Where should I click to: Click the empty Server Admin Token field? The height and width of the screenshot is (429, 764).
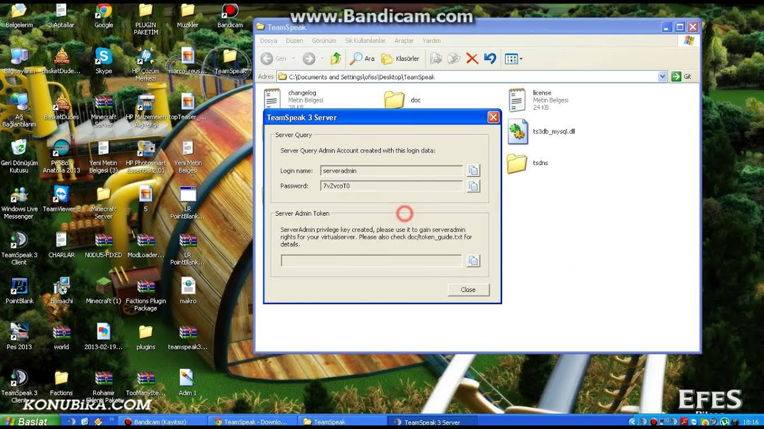click(371, 261)
